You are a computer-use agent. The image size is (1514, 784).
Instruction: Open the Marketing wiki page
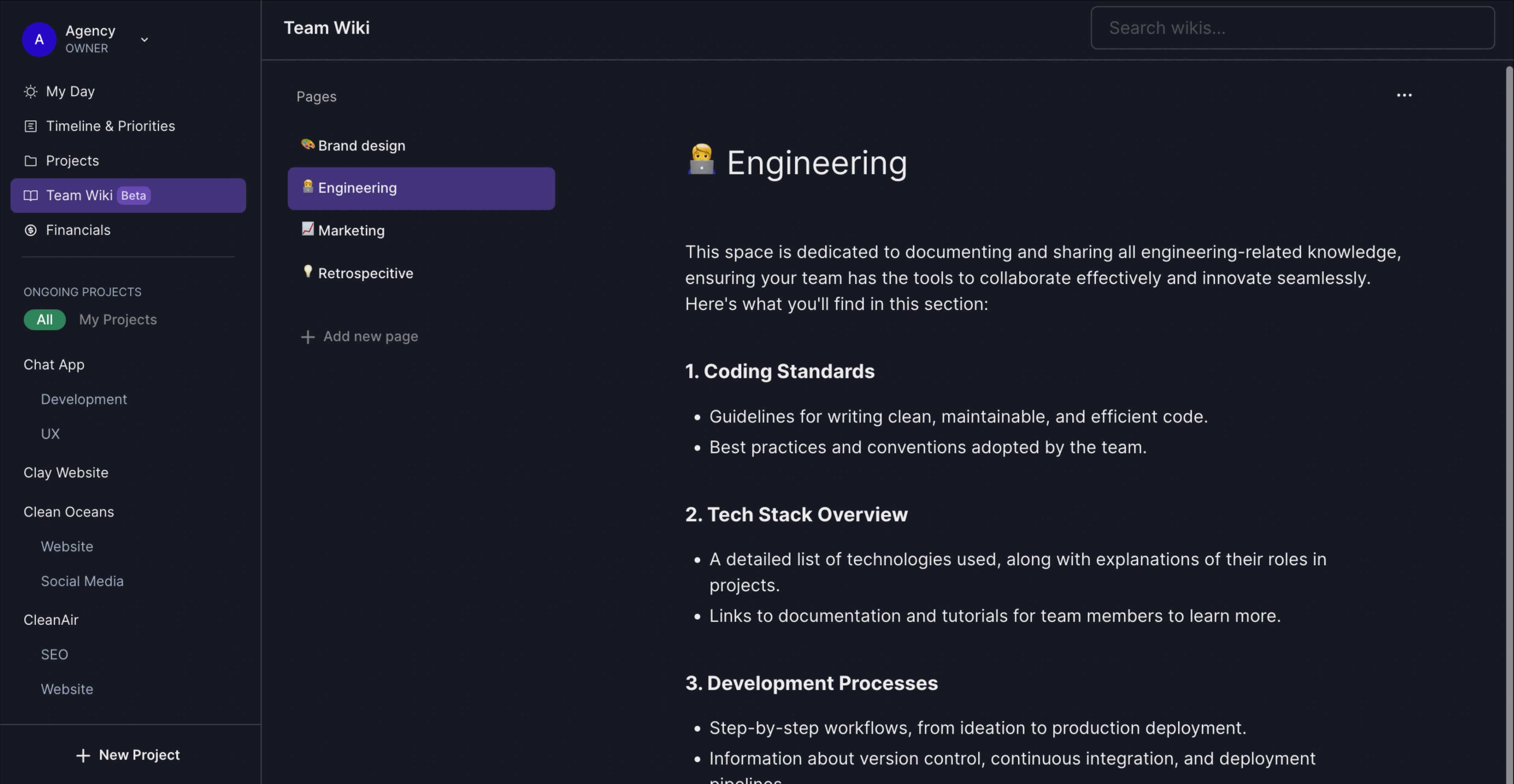(x=351, y=230)
